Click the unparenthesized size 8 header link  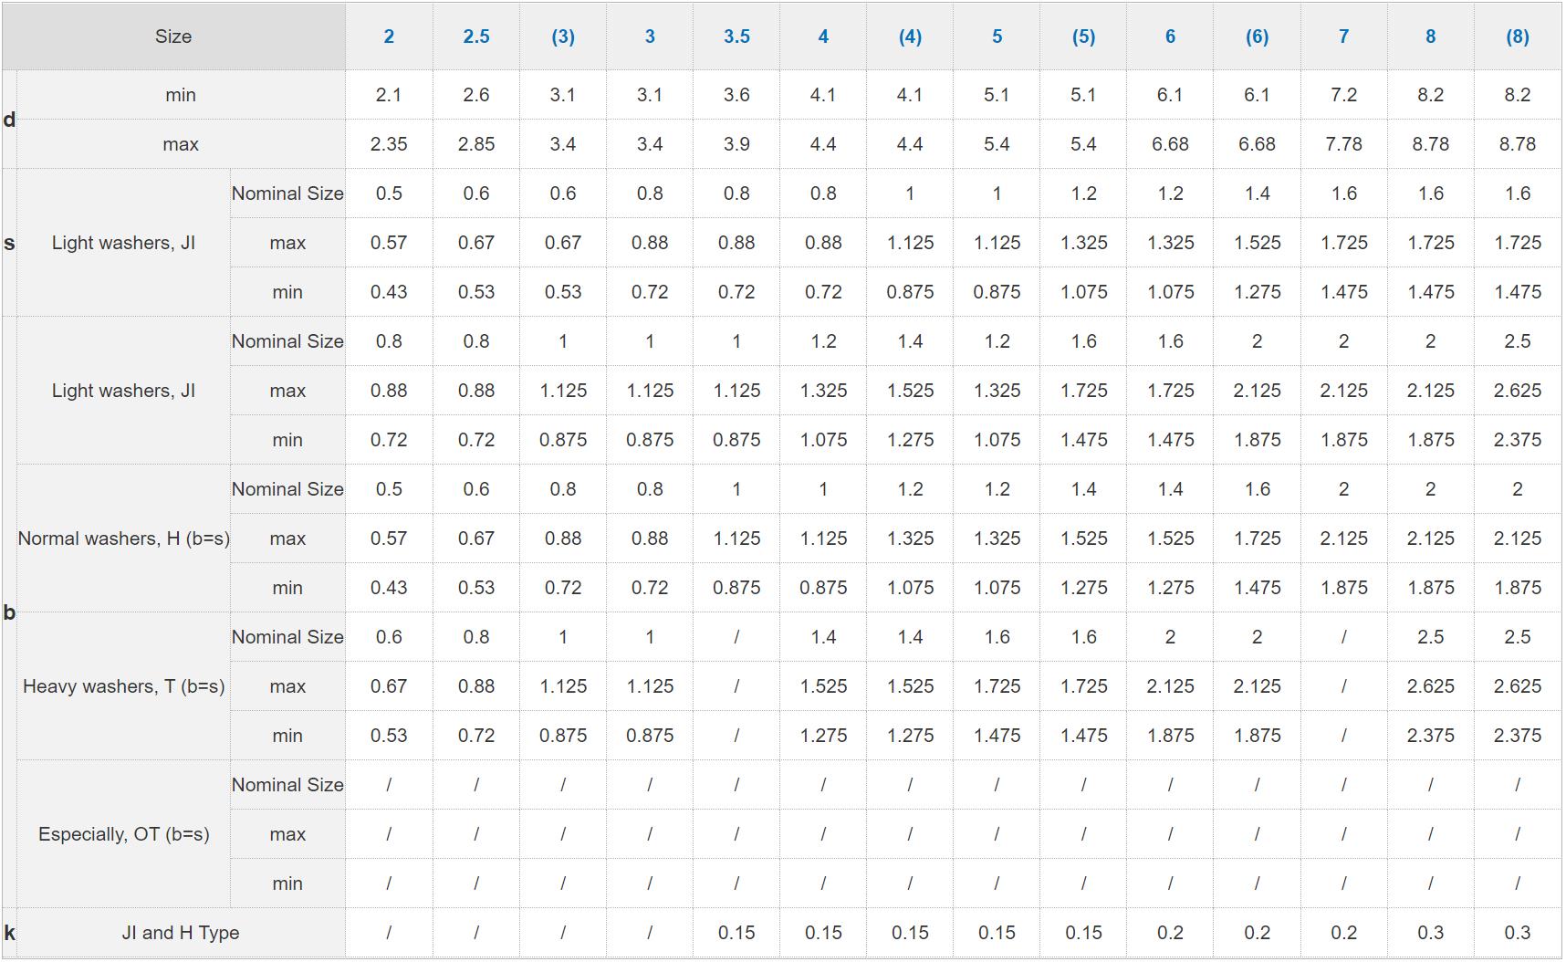click(1430, 37)
